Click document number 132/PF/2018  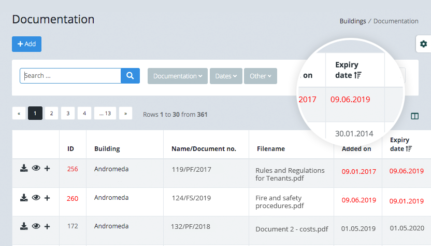coord(191,227)
